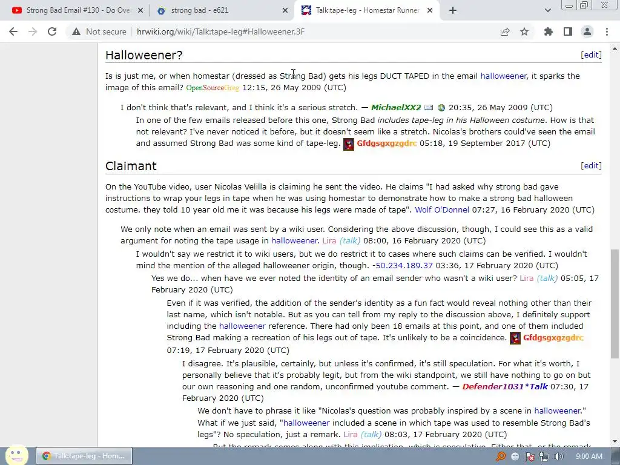
Task: Open Lira user link at 08:00, 16 February
Action: pos(329,241)
